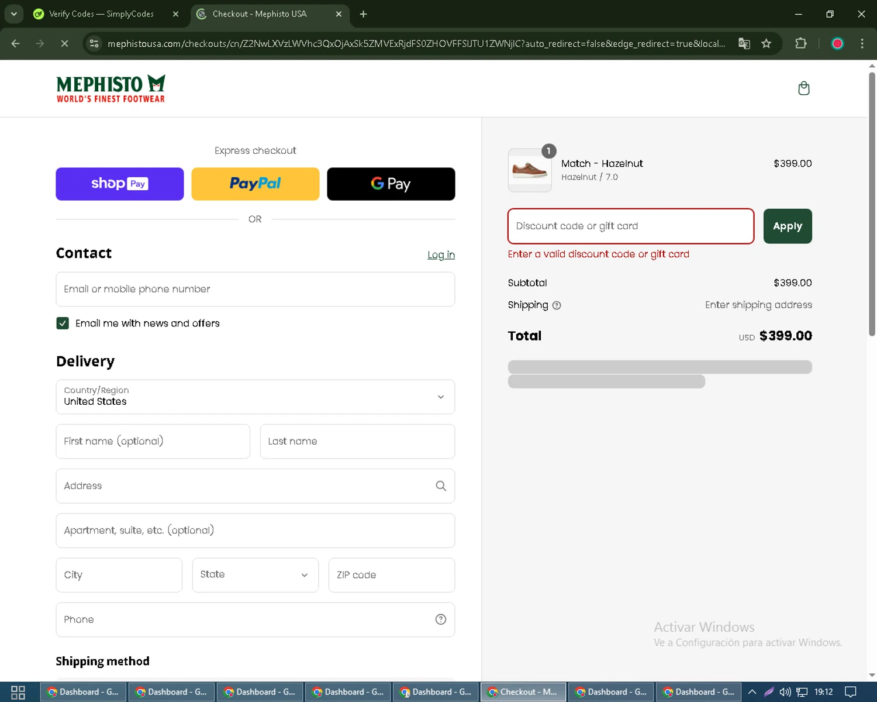Focus the Discount code or gift card field
Image resolution: width=877 pixels, height=702 pixels.
pyautogui.click(x=631, y=226)
